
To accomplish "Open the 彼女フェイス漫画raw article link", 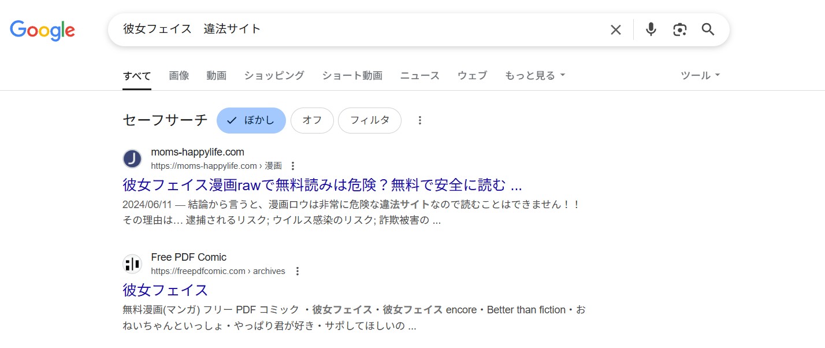I will pos(321,184).
